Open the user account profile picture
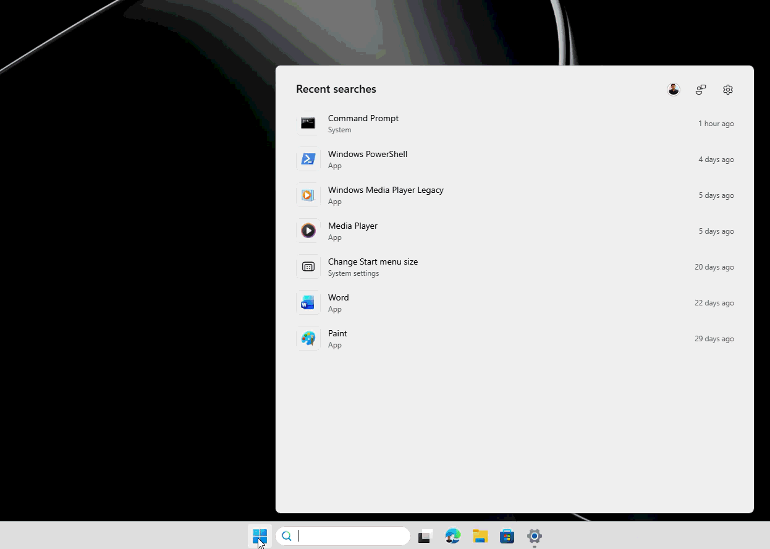 674,90
